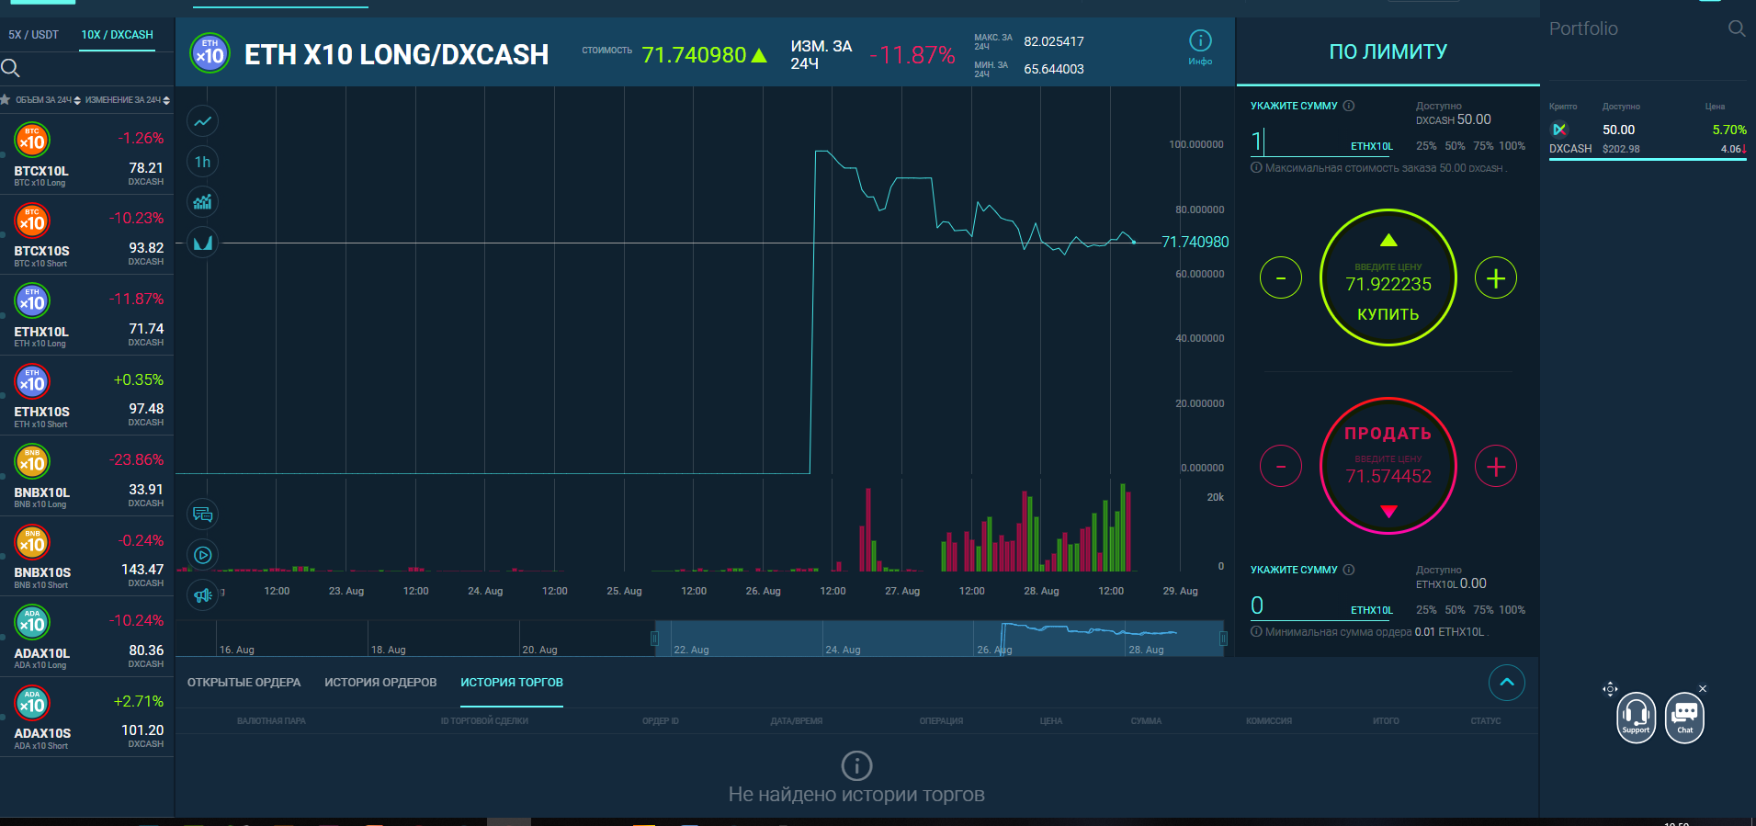Image resolution: width=1756 pixels, height=826 pixels.
Task: Open the 1h timeframe selector
Action: pyautogui.click(x=203, y=162)
